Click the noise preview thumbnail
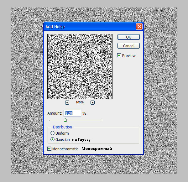 click(80, 66)
